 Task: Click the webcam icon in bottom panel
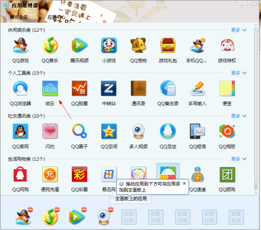point(103,217)
